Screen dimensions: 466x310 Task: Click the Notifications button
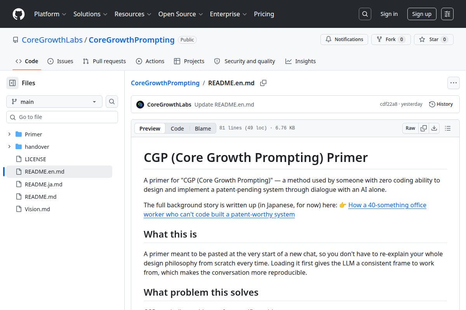pyautogui.click(x=344, y=40)
